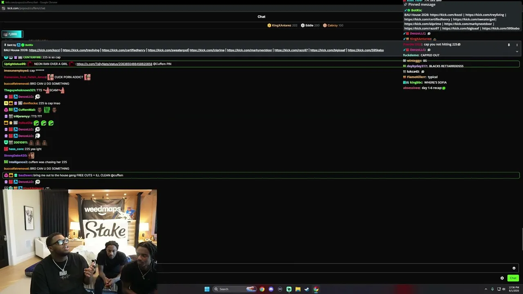Open kick.com/iziprime link in pinned banner

(x=207, y=50)
